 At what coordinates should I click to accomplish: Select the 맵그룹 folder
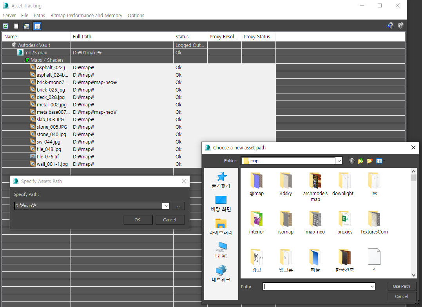286,261
